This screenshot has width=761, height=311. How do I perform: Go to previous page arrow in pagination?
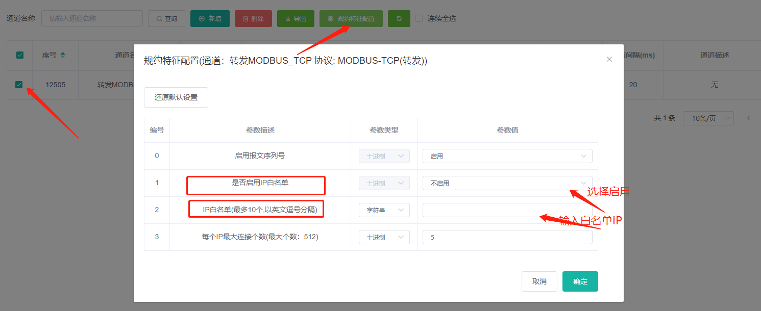coord(749,118)
